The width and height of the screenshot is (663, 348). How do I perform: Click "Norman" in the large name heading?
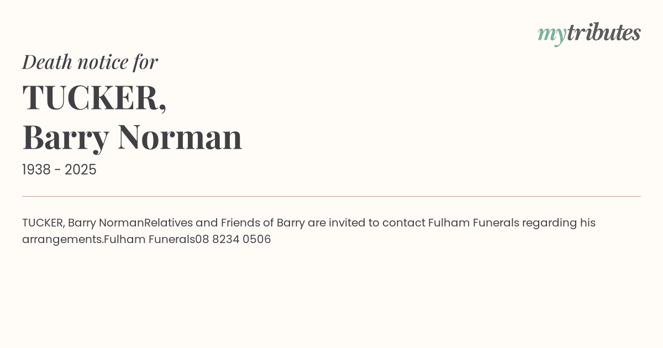tap(180, 137)
